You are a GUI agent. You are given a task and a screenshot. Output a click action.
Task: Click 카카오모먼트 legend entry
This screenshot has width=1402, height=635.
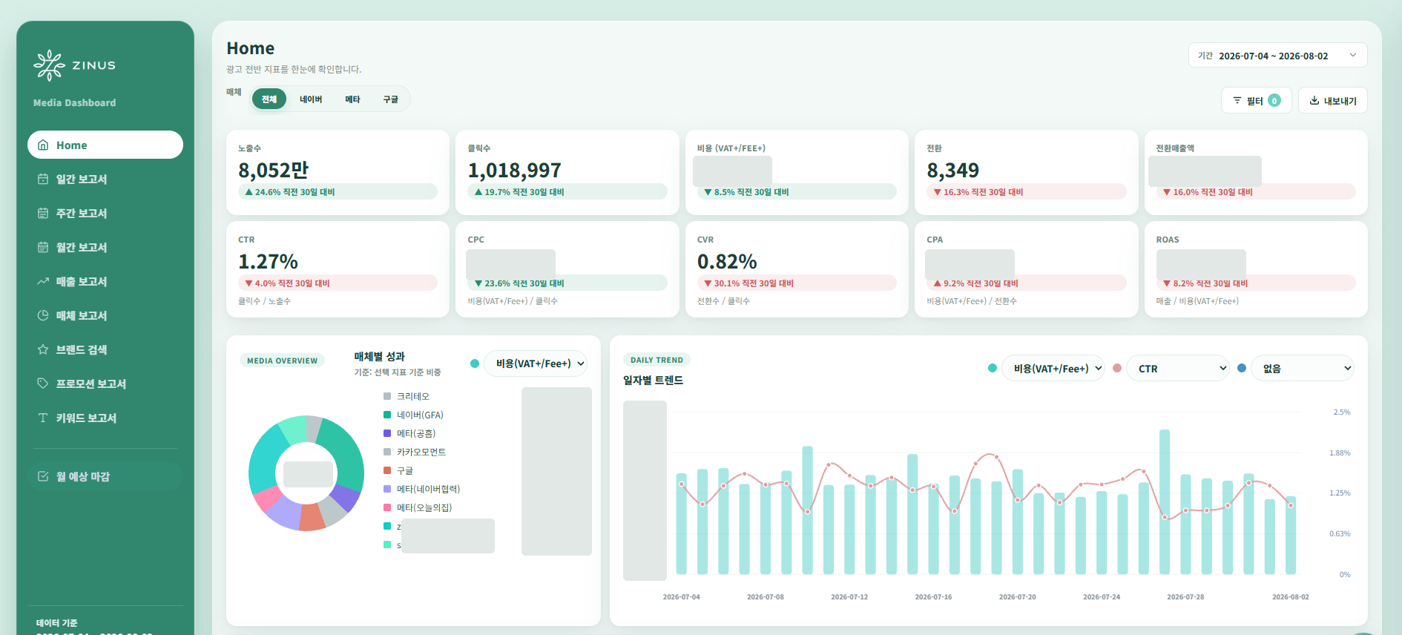coord(415,452)
